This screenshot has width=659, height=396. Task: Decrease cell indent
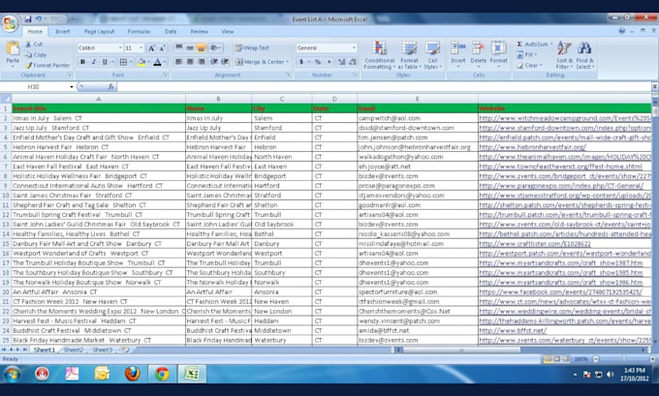tap(214, 62)
